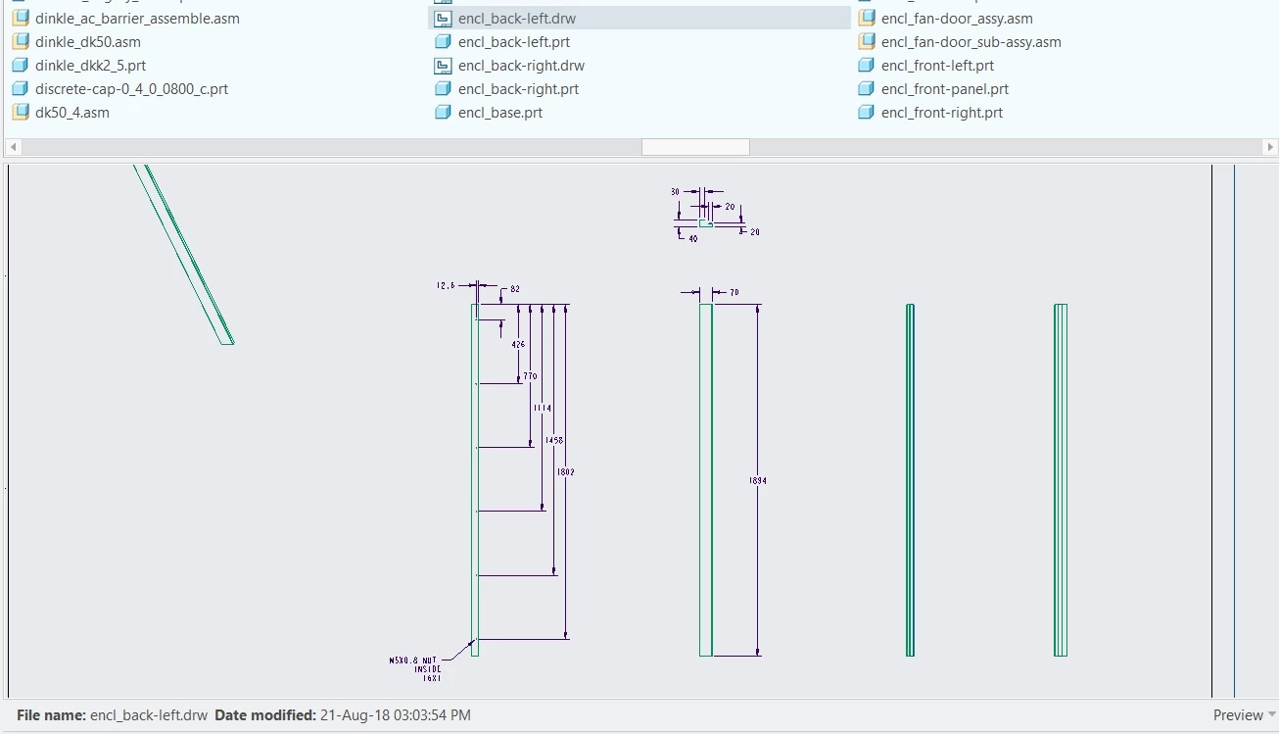The width and height of the screenshot is (1279, 734).
Task: Select file name encl_fan-door_sub-assy.asm
Action: [x=971, y=42]
